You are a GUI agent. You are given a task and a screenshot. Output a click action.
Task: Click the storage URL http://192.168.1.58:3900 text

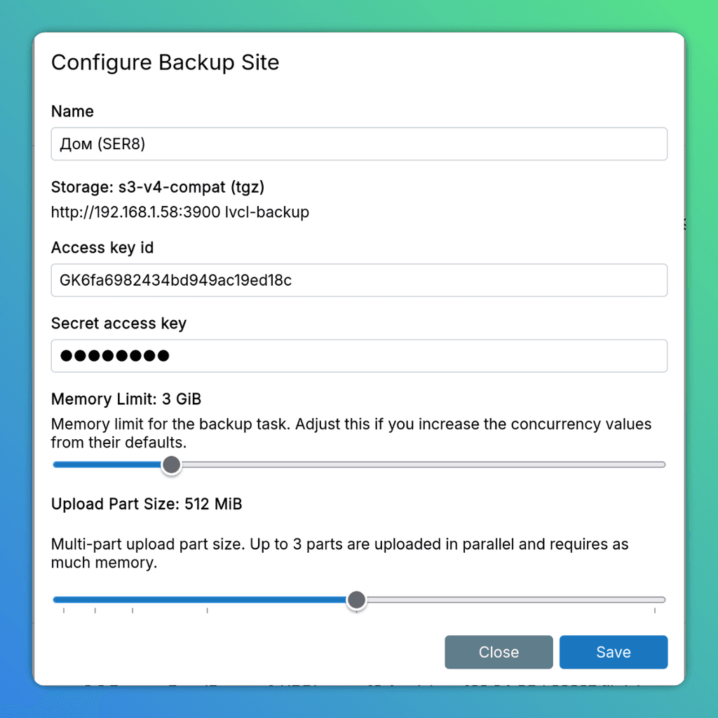(135, 212)
